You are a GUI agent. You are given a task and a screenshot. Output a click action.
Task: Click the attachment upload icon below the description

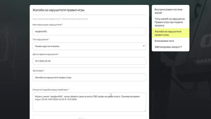tap(81, 118)
